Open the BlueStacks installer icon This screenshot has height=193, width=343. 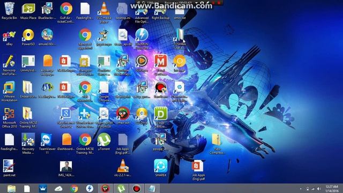[x=47, y=9]
